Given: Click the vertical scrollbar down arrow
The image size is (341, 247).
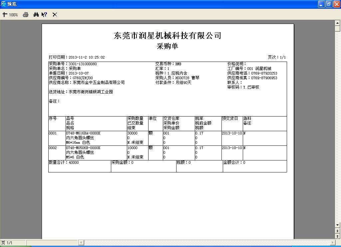Looking at the screenshot, I should point(338,225).
